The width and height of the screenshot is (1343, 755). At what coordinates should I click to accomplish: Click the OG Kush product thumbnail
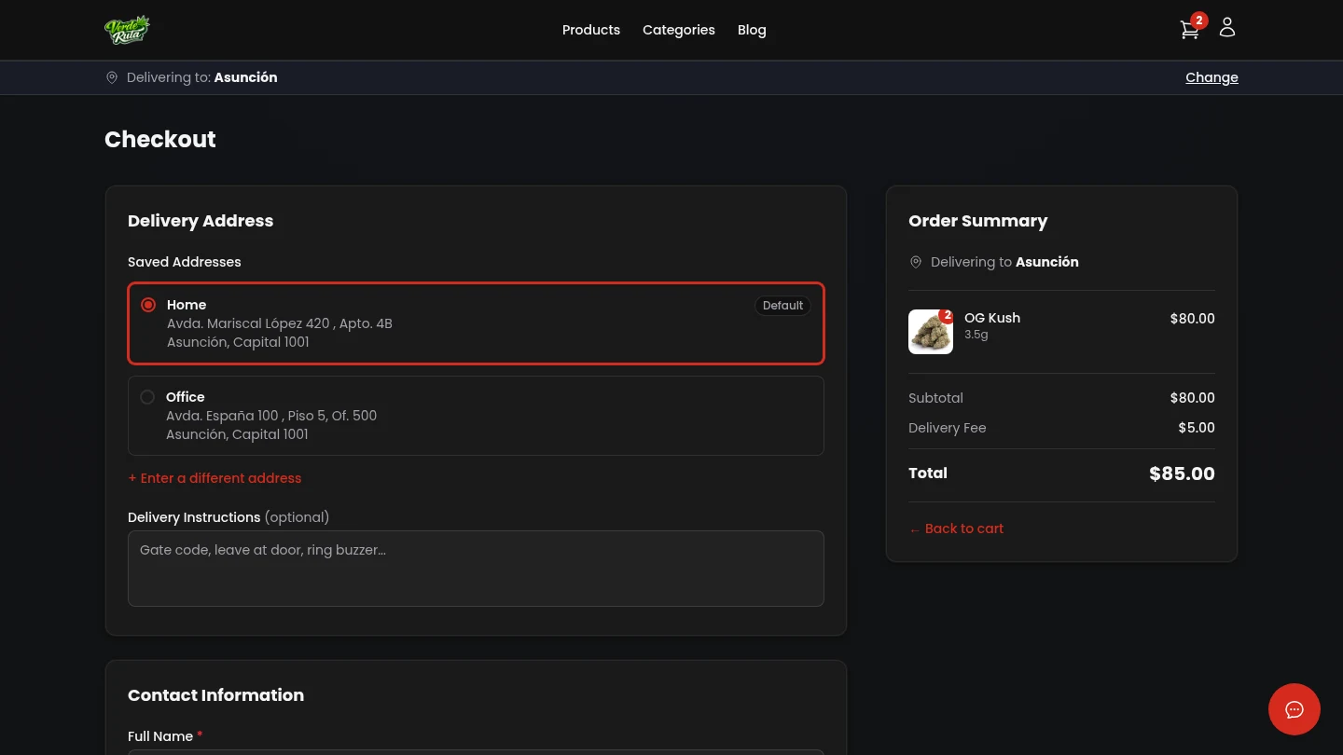[x=930, y=332]
